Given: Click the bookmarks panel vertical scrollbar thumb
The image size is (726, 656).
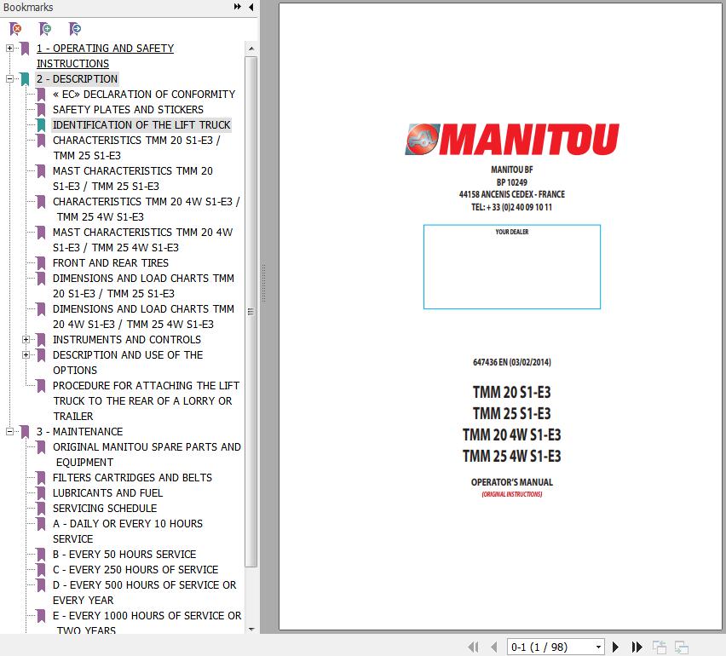Looking at the screenshot, I should point(251,312).
